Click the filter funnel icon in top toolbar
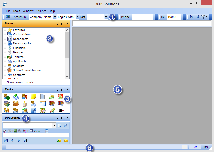 pyautogui.click(x=203, y=17)
